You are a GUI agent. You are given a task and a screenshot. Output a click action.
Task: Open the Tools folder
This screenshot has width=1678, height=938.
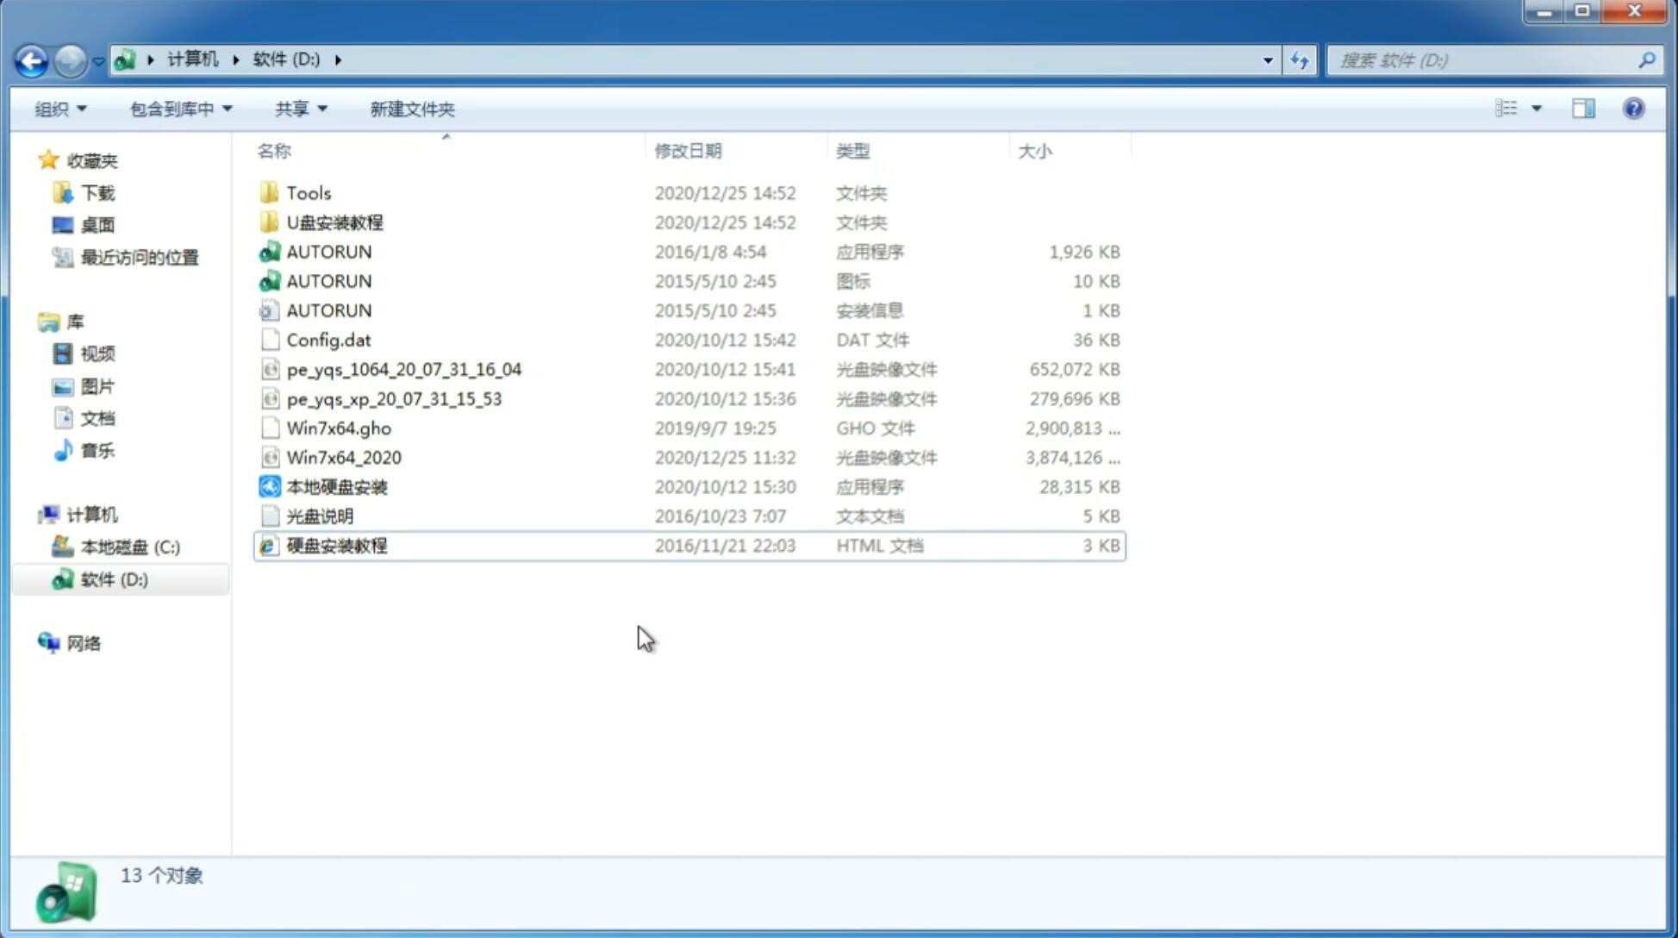[308, 192]
